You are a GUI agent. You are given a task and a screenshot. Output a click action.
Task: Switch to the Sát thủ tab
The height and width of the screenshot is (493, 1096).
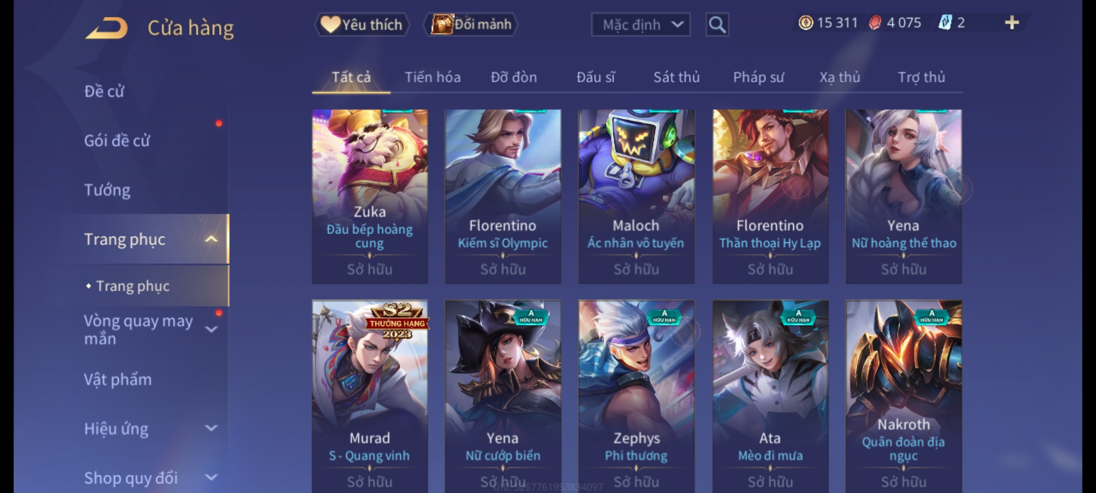[x=676, y=77]
